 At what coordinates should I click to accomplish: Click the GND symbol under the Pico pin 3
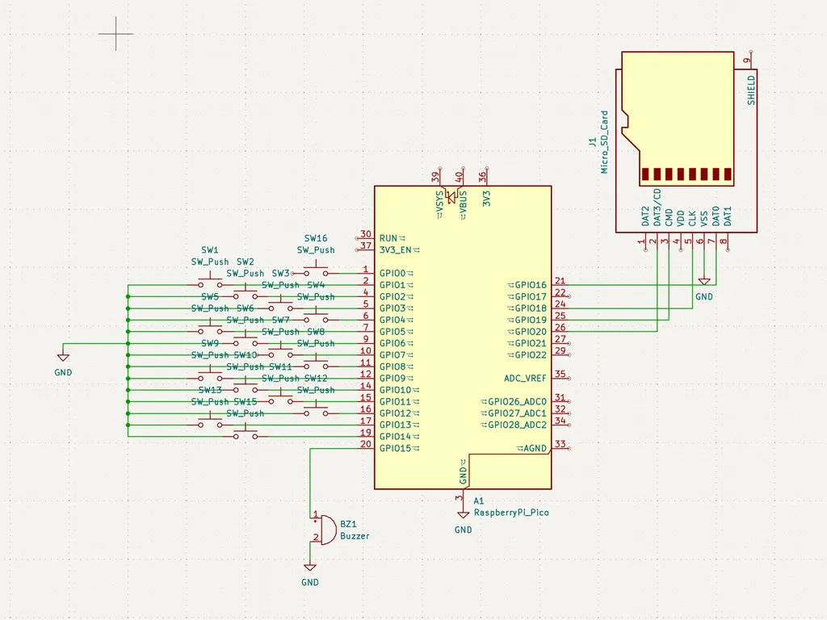[x=463, y=515]
